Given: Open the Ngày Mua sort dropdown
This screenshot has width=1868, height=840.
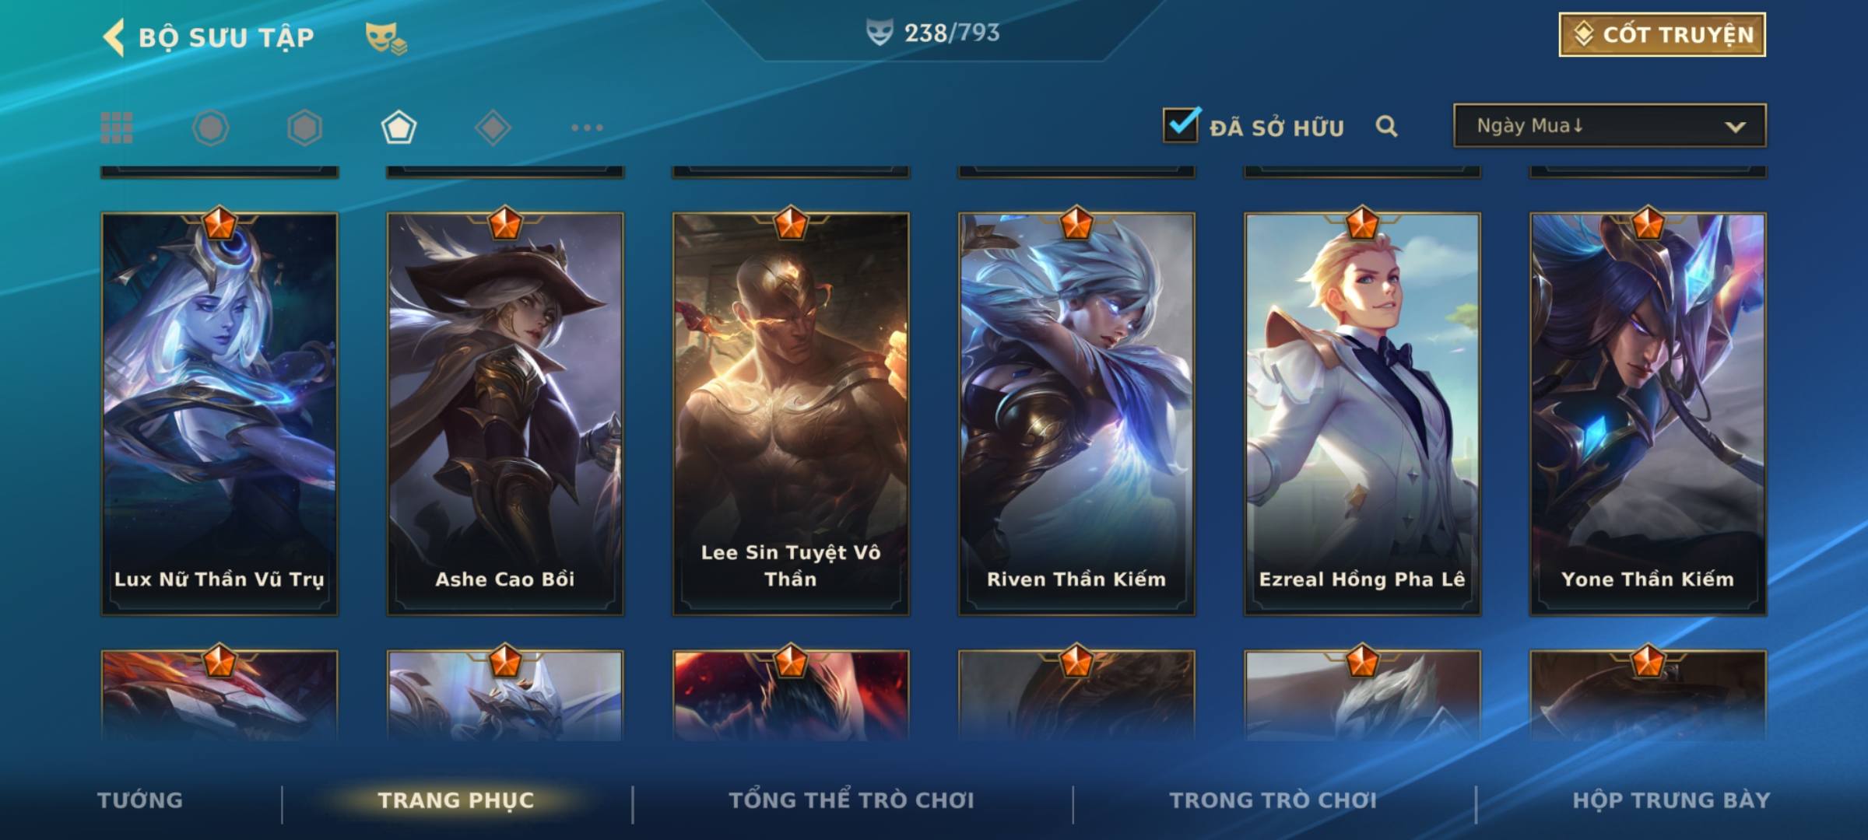Looking at the screenshot, I should coord(1610,125).
